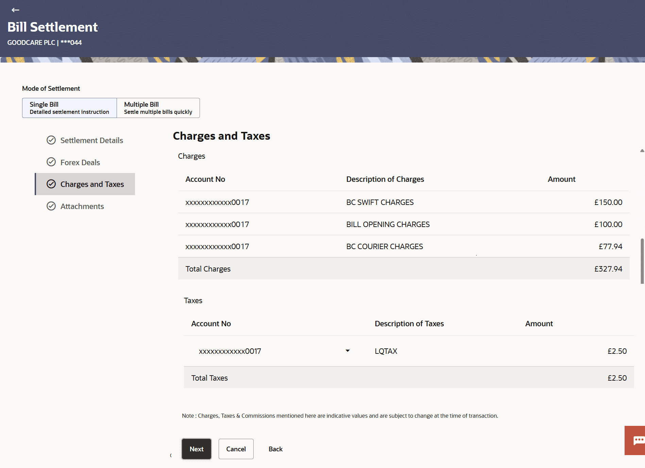The width and height of the screenshot is (645, 468).
Task: Click the Forex Deals checkmark icon
Action: [x=51, y=162]
